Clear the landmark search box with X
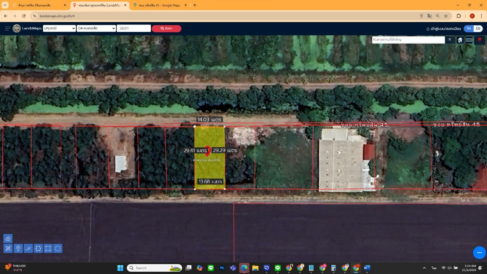Viewport: 487px width, 274px height. 449,40
